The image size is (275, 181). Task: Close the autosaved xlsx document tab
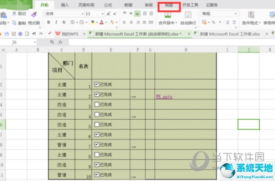pos(189,34)
